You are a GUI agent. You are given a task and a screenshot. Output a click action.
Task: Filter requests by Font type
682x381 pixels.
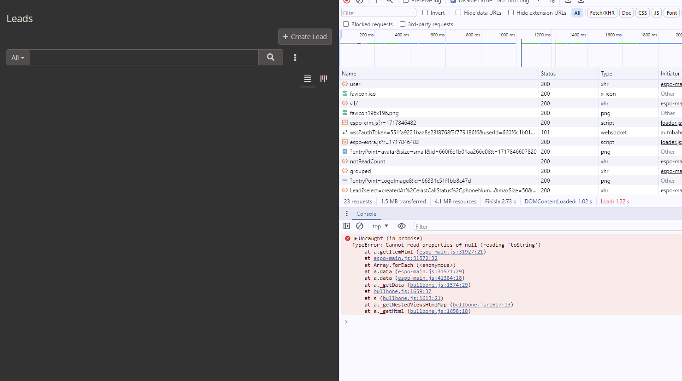pyautogui.click(x=672, y=13)
